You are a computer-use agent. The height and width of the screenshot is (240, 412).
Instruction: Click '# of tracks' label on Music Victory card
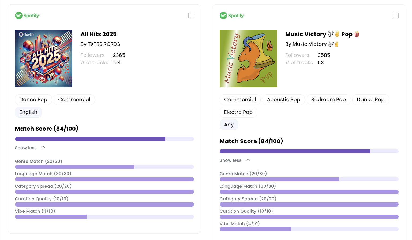point(299,63)
